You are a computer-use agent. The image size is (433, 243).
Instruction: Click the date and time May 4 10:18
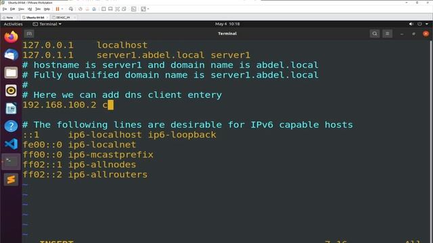pos(227,24)
